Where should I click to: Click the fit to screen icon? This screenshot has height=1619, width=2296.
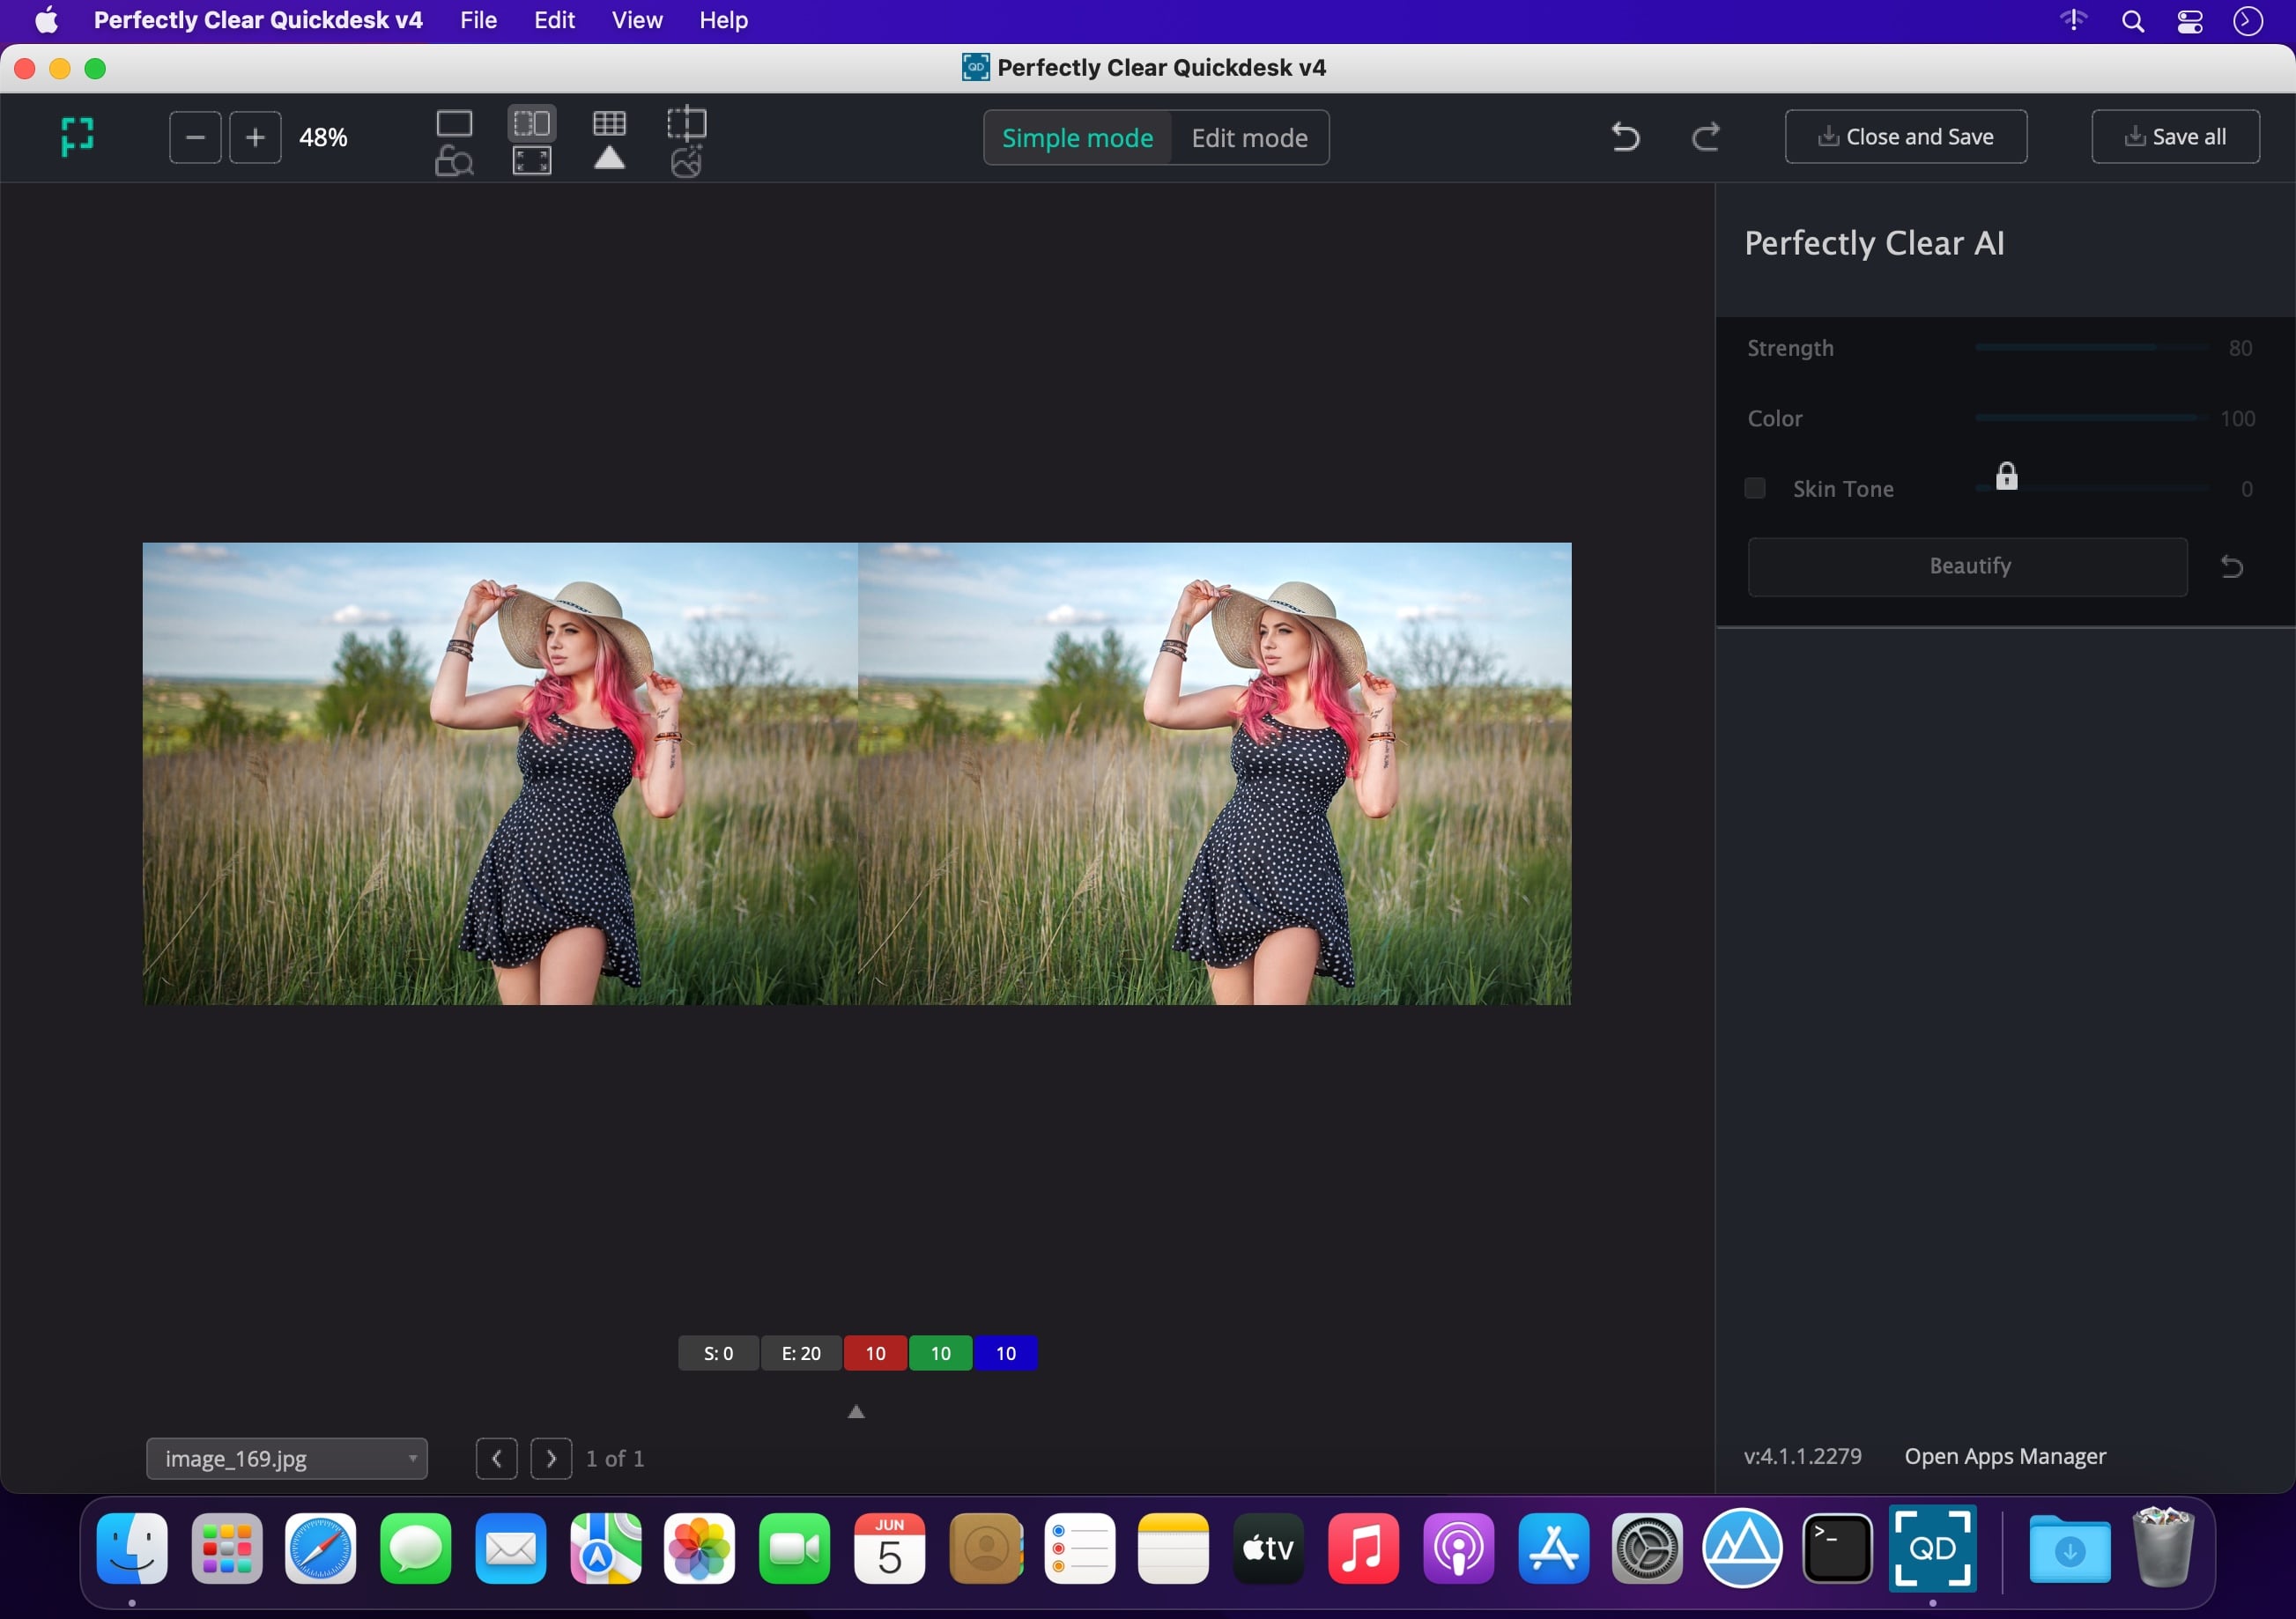[531, 161]
